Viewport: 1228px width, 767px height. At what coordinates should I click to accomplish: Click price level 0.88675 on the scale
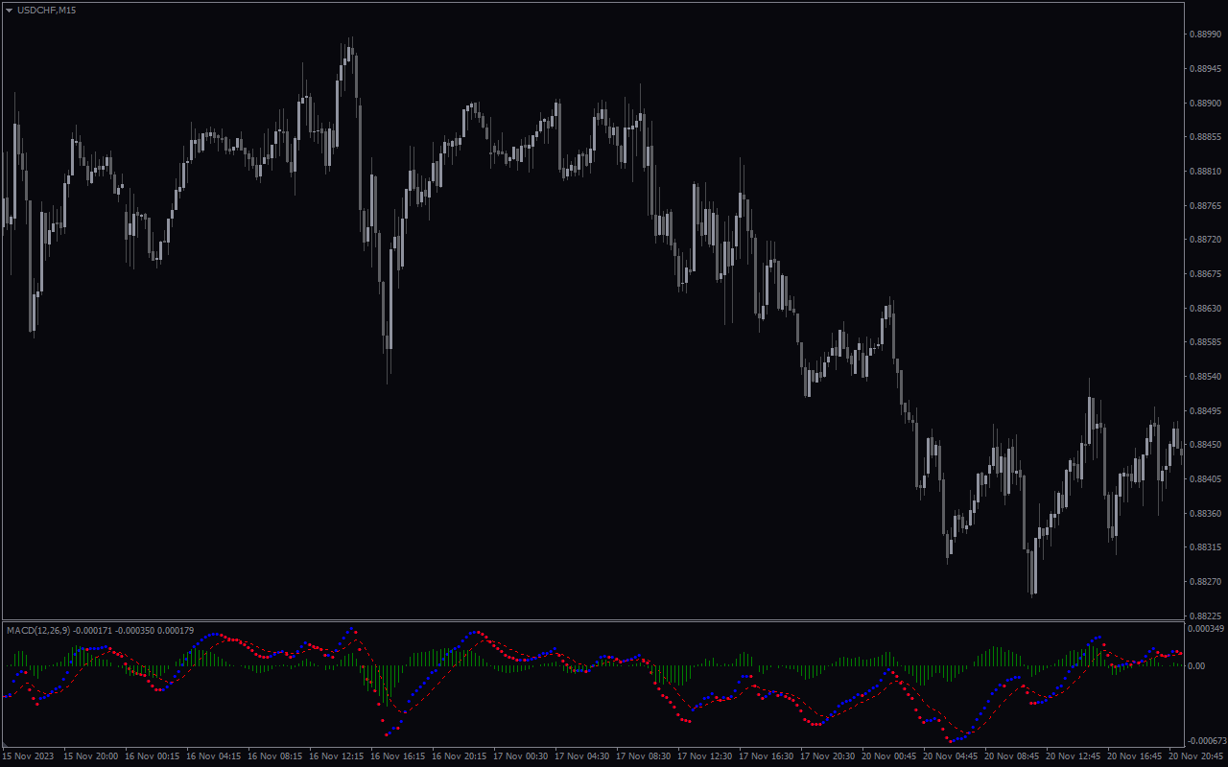(1206, 274)
